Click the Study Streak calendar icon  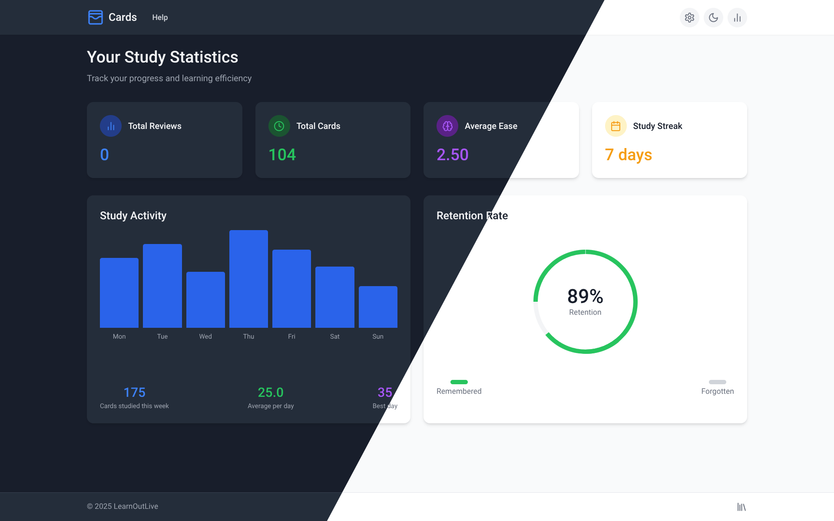pos(616,126)
